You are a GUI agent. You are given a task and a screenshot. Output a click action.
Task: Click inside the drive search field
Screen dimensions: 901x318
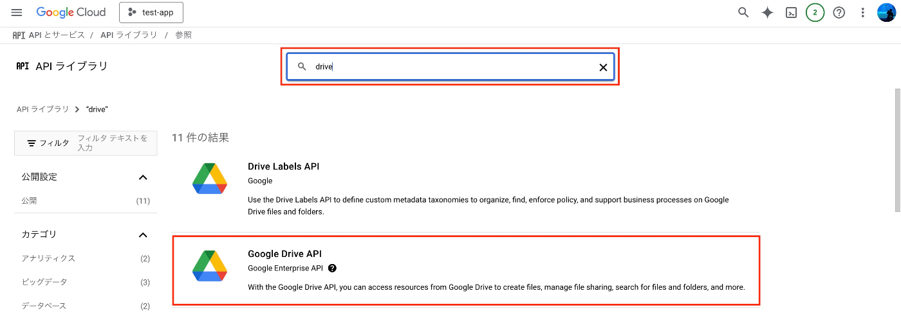click(450, 67)
